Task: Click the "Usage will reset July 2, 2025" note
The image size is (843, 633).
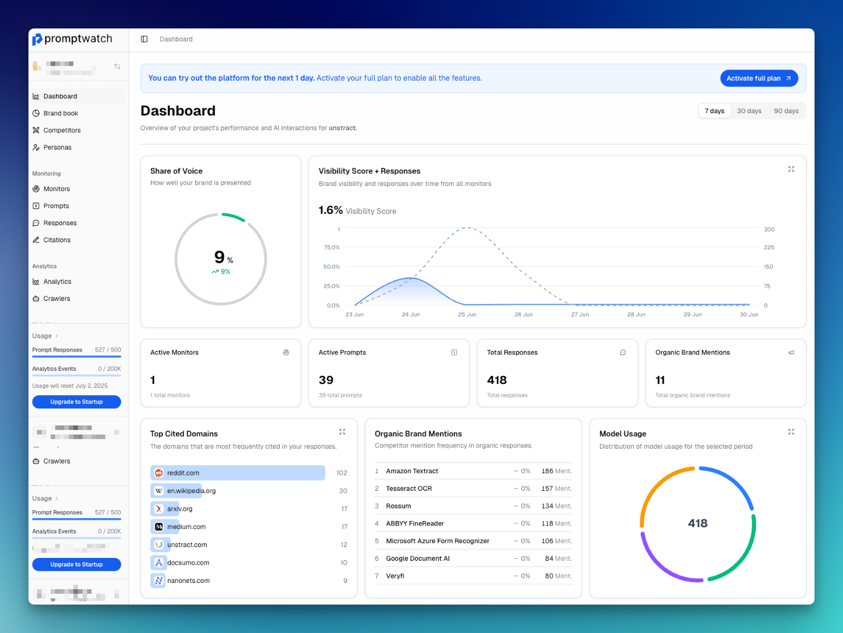Action: pyautogui.click(x=70, y=386)
